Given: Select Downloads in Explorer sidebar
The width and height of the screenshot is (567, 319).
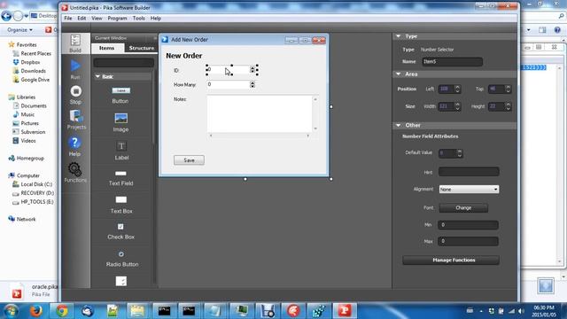Looking at the screenshot, I should point(34,71).
